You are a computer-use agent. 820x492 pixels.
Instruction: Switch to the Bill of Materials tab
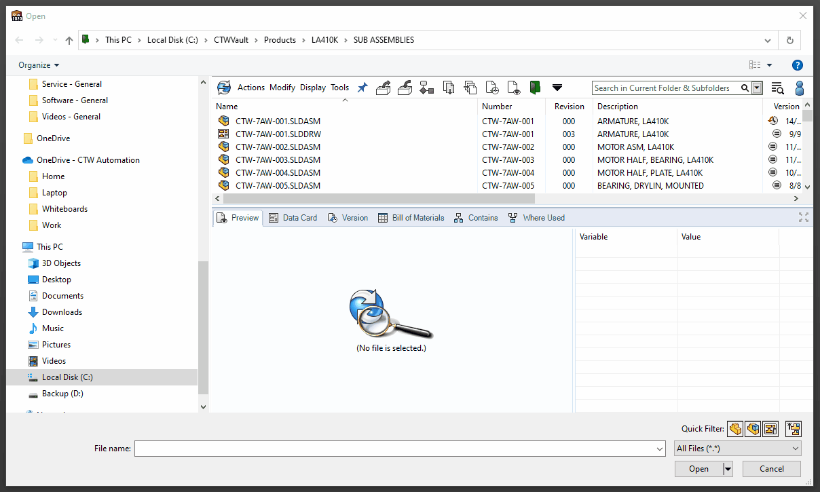[411, 218]
